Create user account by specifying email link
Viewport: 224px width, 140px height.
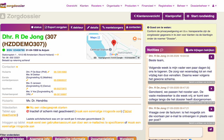point(75,122)
